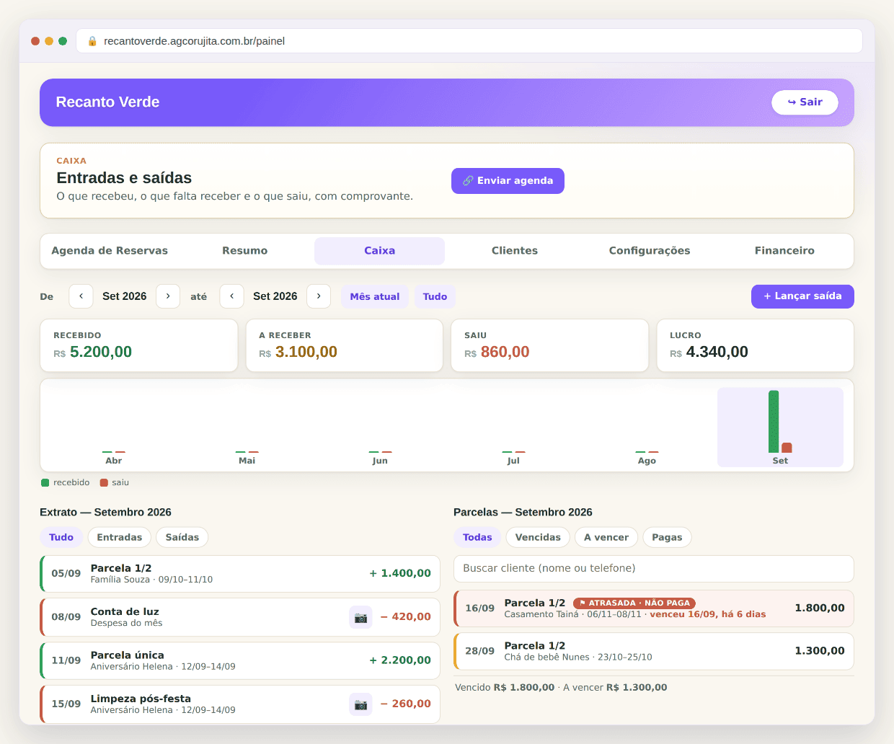Filter Extrato by Tudo
The height and width of the screenshot is (744, 894).
pyautogui.click(x=61, y=537)
